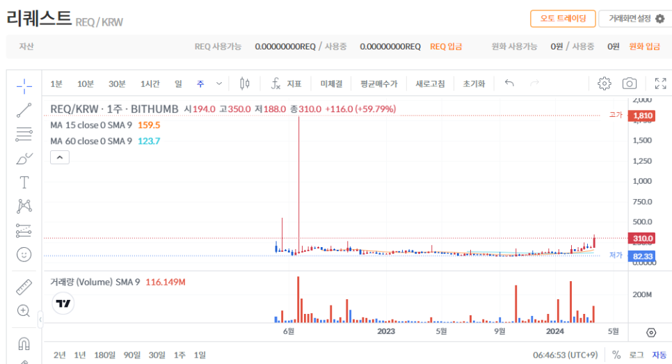Set the date range to 180 days

pyautogui.click(x=104, y=355)
